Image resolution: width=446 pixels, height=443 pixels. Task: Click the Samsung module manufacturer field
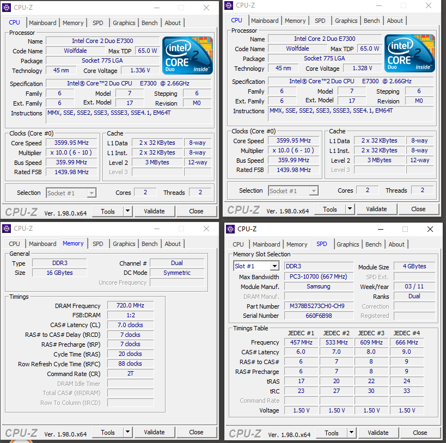tap(319, 286)
